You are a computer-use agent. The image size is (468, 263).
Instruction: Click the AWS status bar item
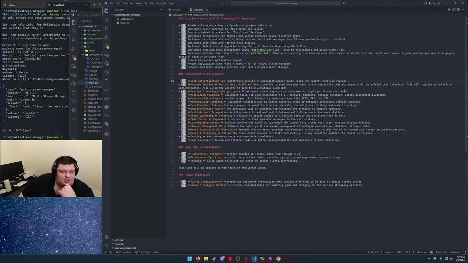pyautogui.click(x=156, y=252)
